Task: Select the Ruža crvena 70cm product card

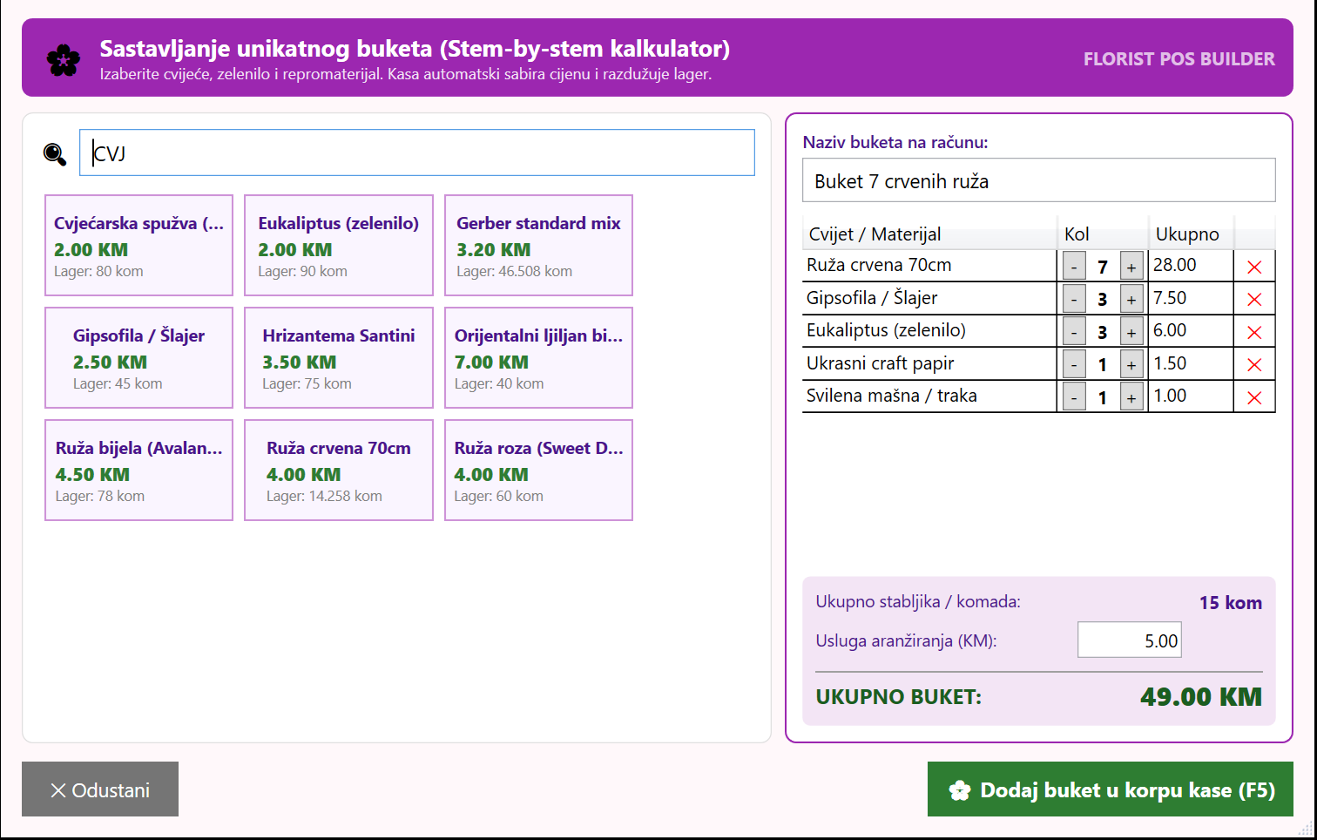Action: 339,471
